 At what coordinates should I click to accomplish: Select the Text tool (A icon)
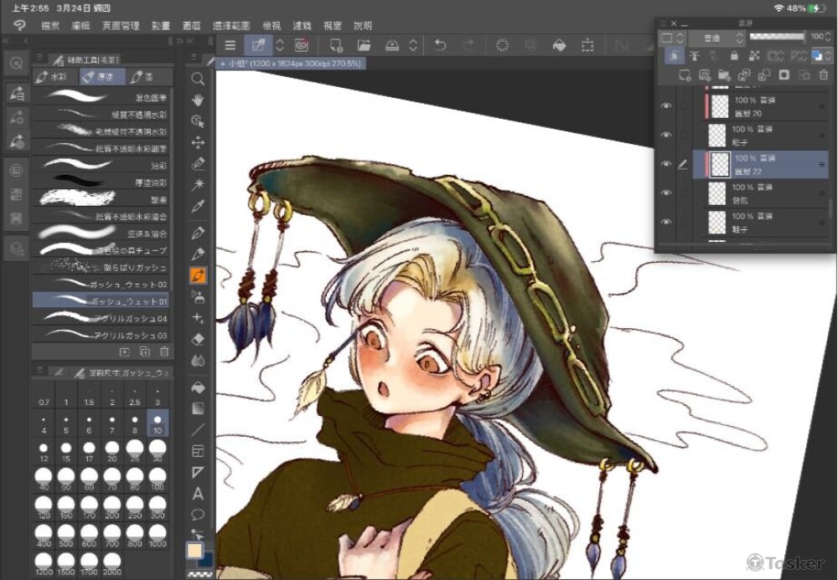(199, 494)
